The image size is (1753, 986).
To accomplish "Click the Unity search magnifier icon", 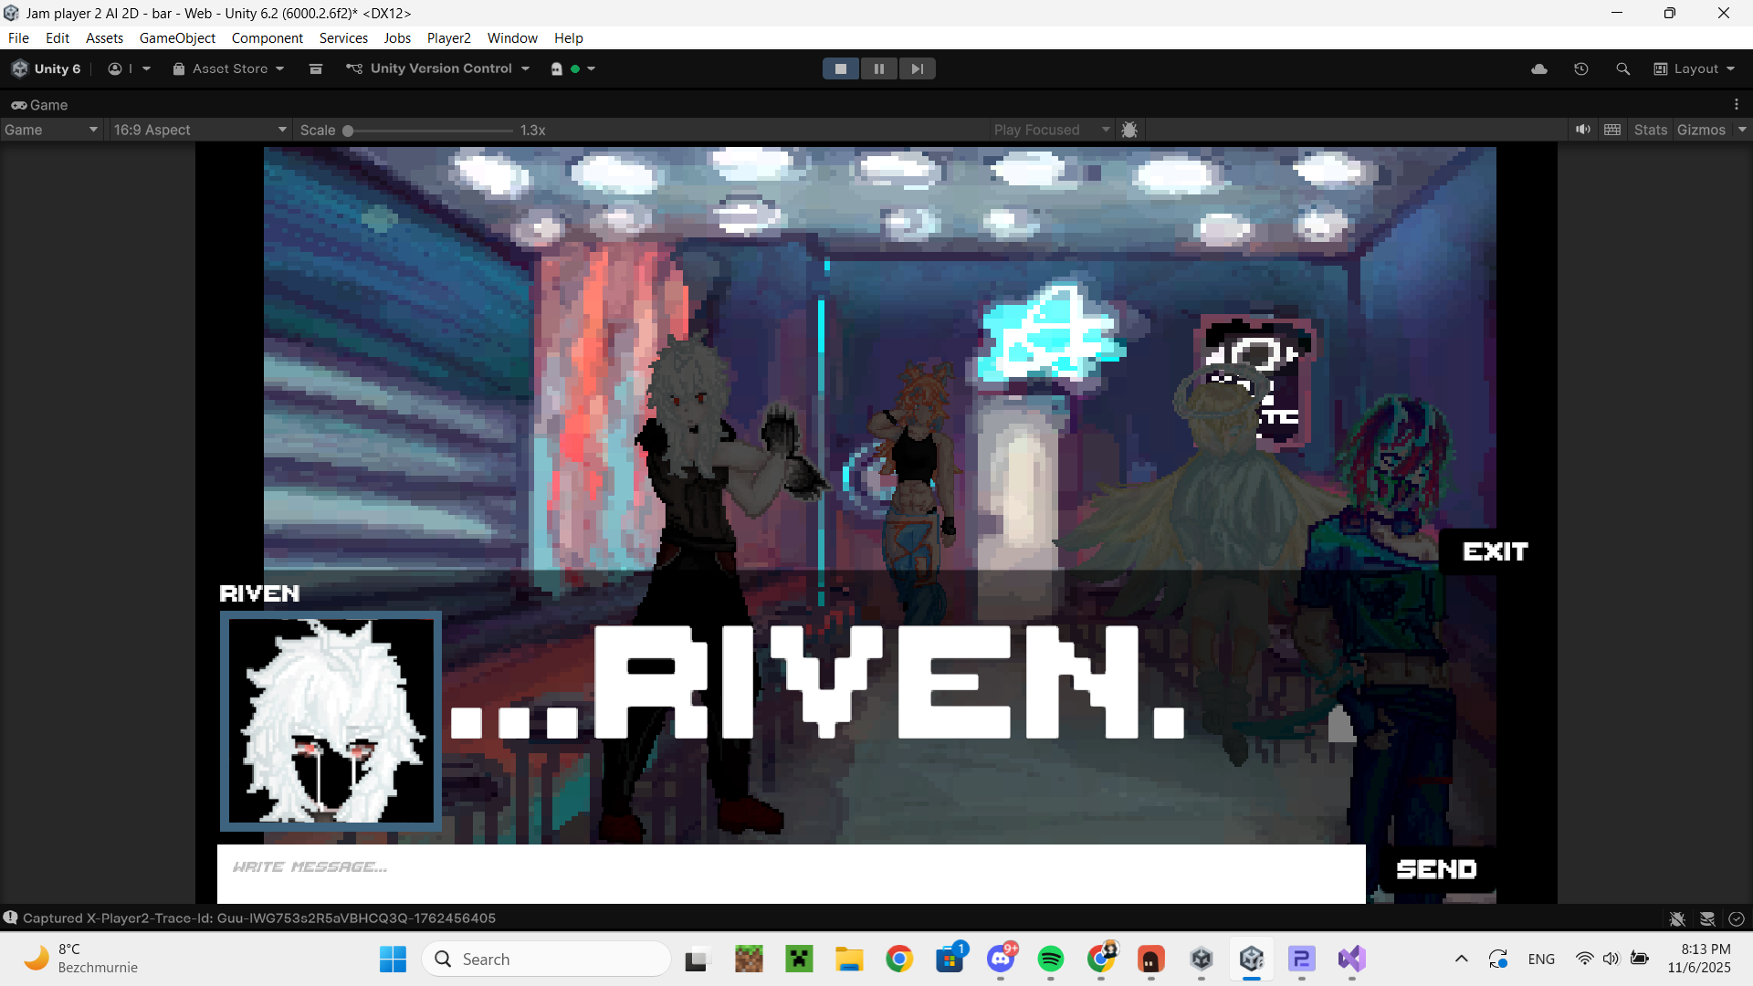I will [1622, 69].
